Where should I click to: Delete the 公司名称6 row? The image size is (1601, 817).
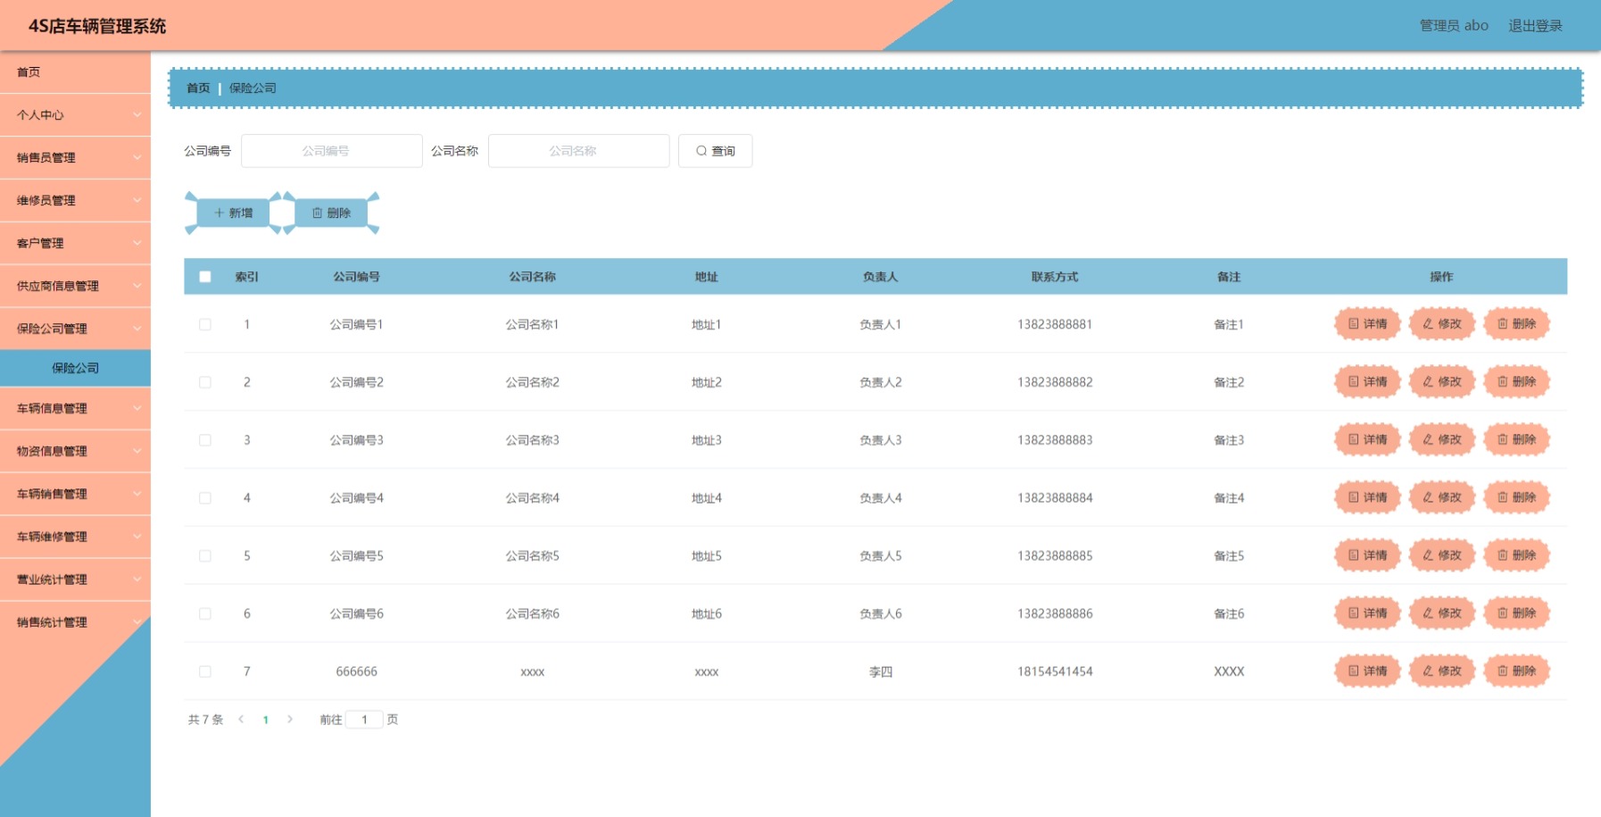pos(1517,613)
